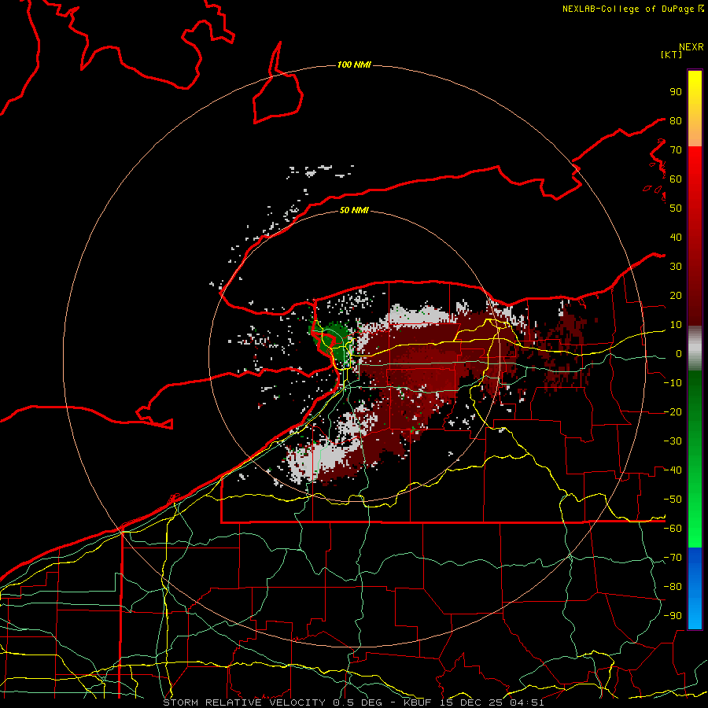Click the -70 value on velocity scale
This screenshot has height=708, width=708.
click(673, 558)
